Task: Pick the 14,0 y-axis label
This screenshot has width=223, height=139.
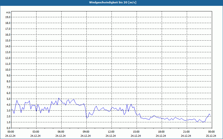Action: tap(8, 46)
